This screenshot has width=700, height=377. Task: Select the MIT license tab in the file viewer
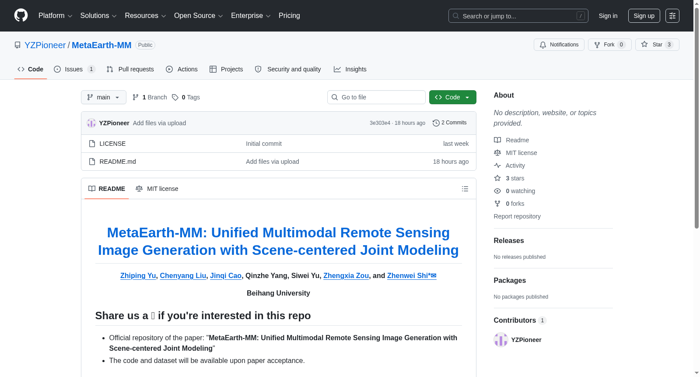(157, 189)
